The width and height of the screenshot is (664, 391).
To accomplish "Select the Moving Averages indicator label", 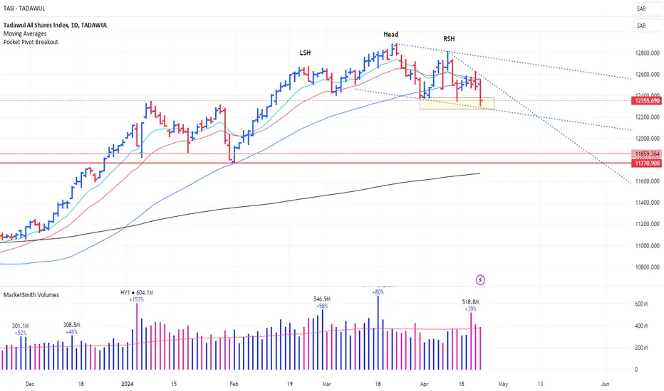I will coord(25,34).
